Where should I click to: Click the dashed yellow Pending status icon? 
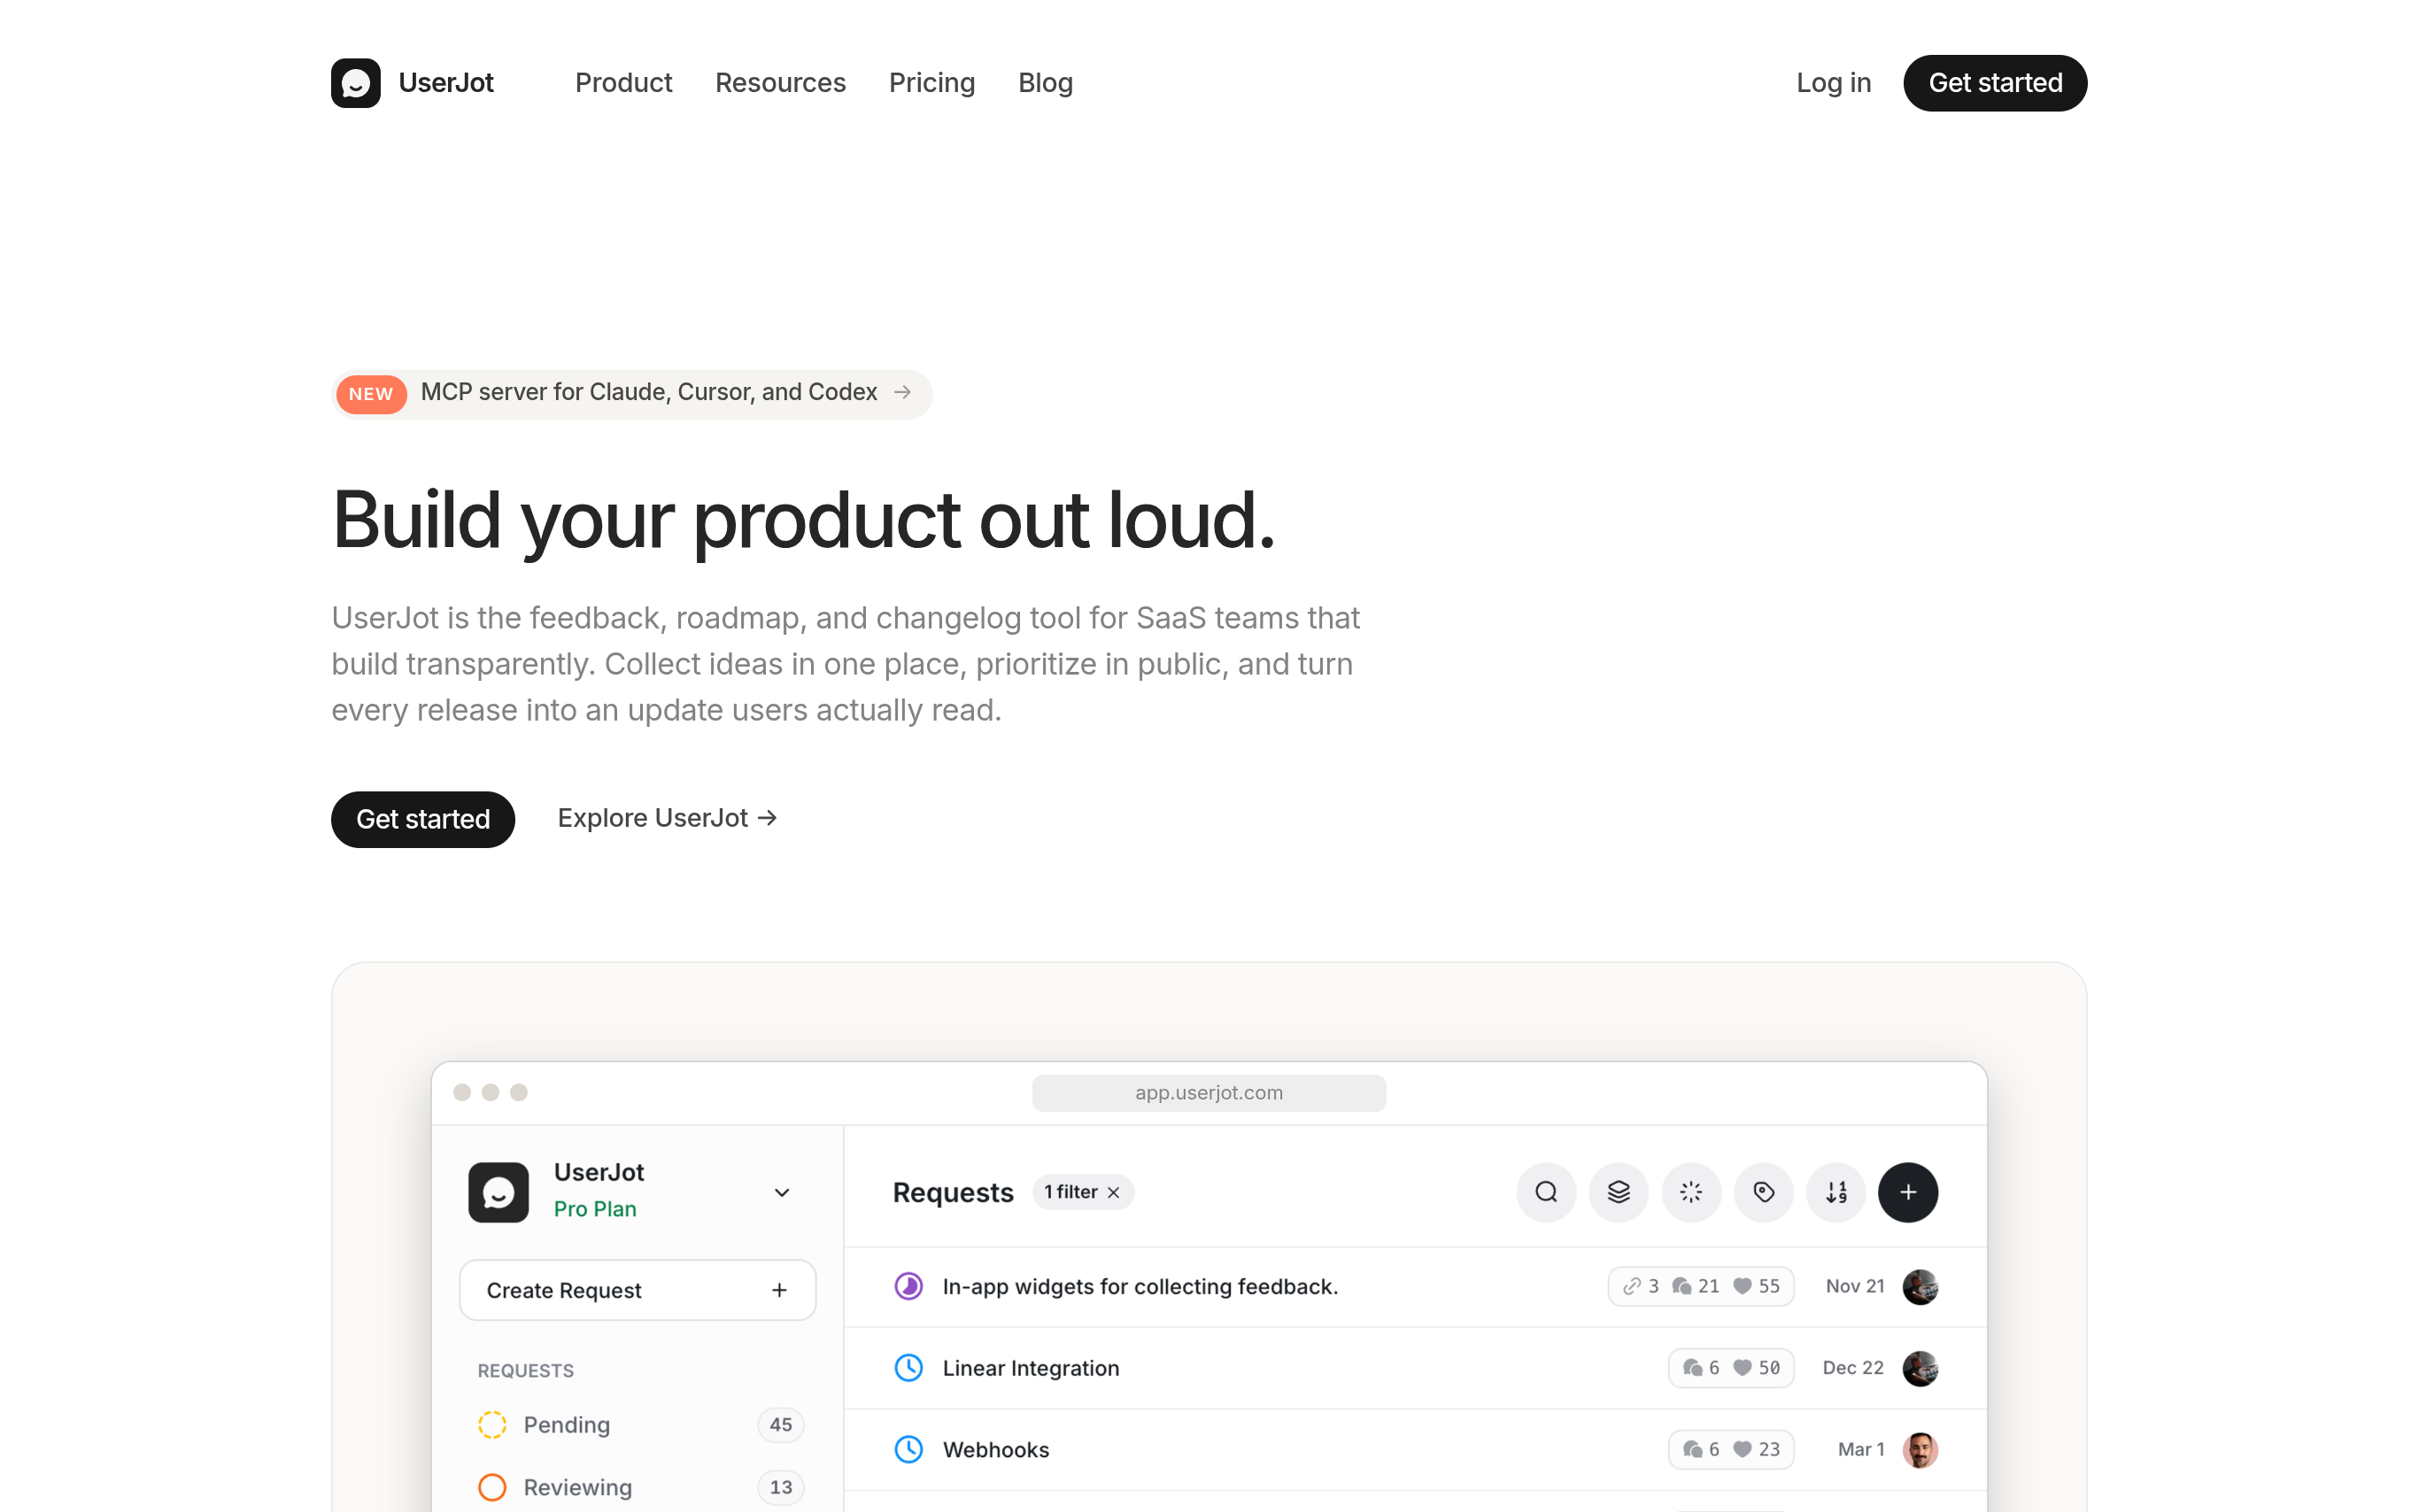click(x=492, y=1424)
